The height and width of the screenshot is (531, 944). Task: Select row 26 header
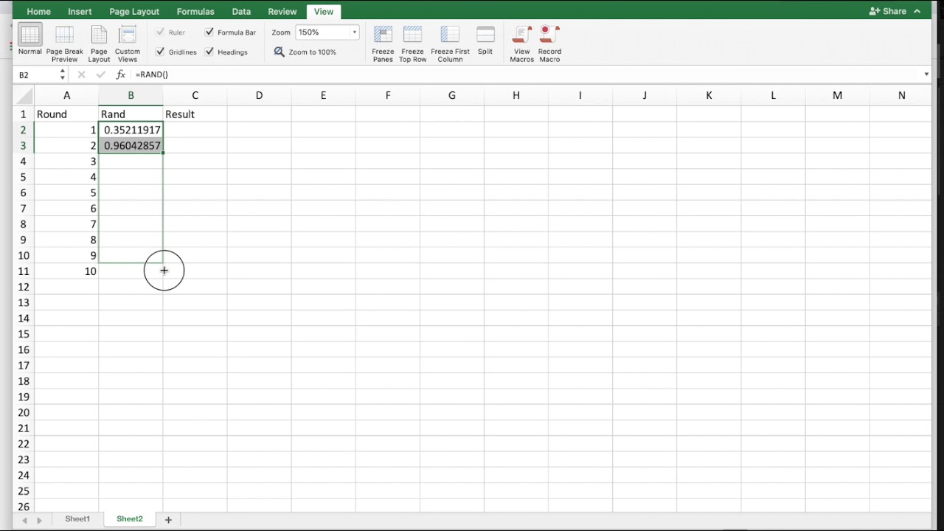pos(24,507)
